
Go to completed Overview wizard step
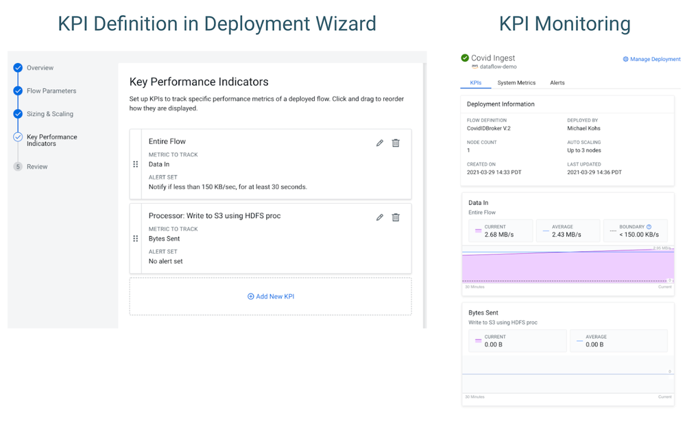pos(40,68)
